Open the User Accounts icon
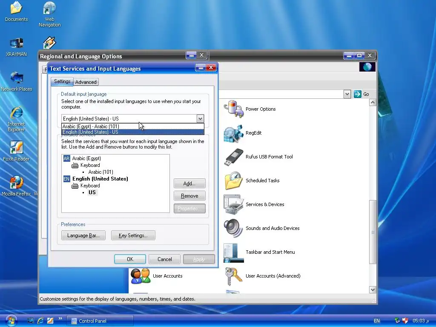The width and height of the screenshot is (436, 327). point(156,276)
